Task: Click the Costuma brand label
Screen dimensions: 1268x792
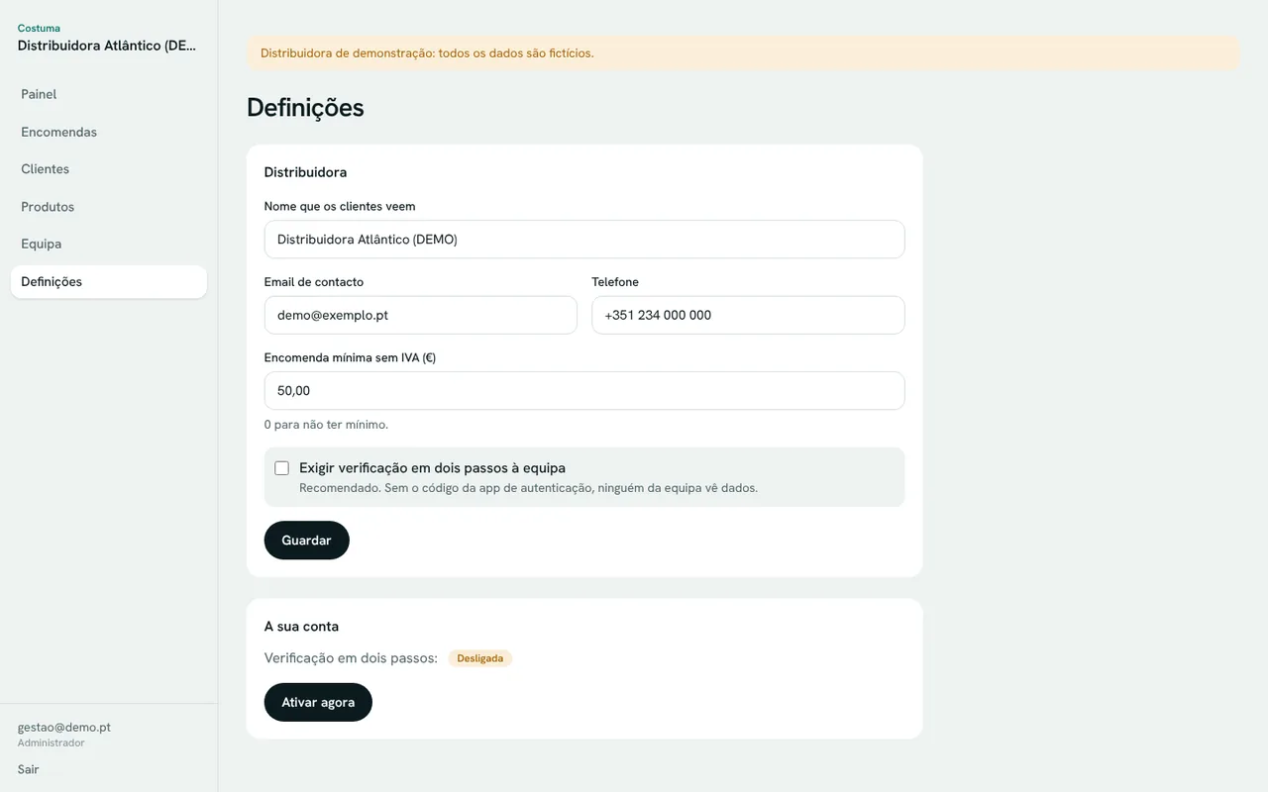Action: coord(39,28)
